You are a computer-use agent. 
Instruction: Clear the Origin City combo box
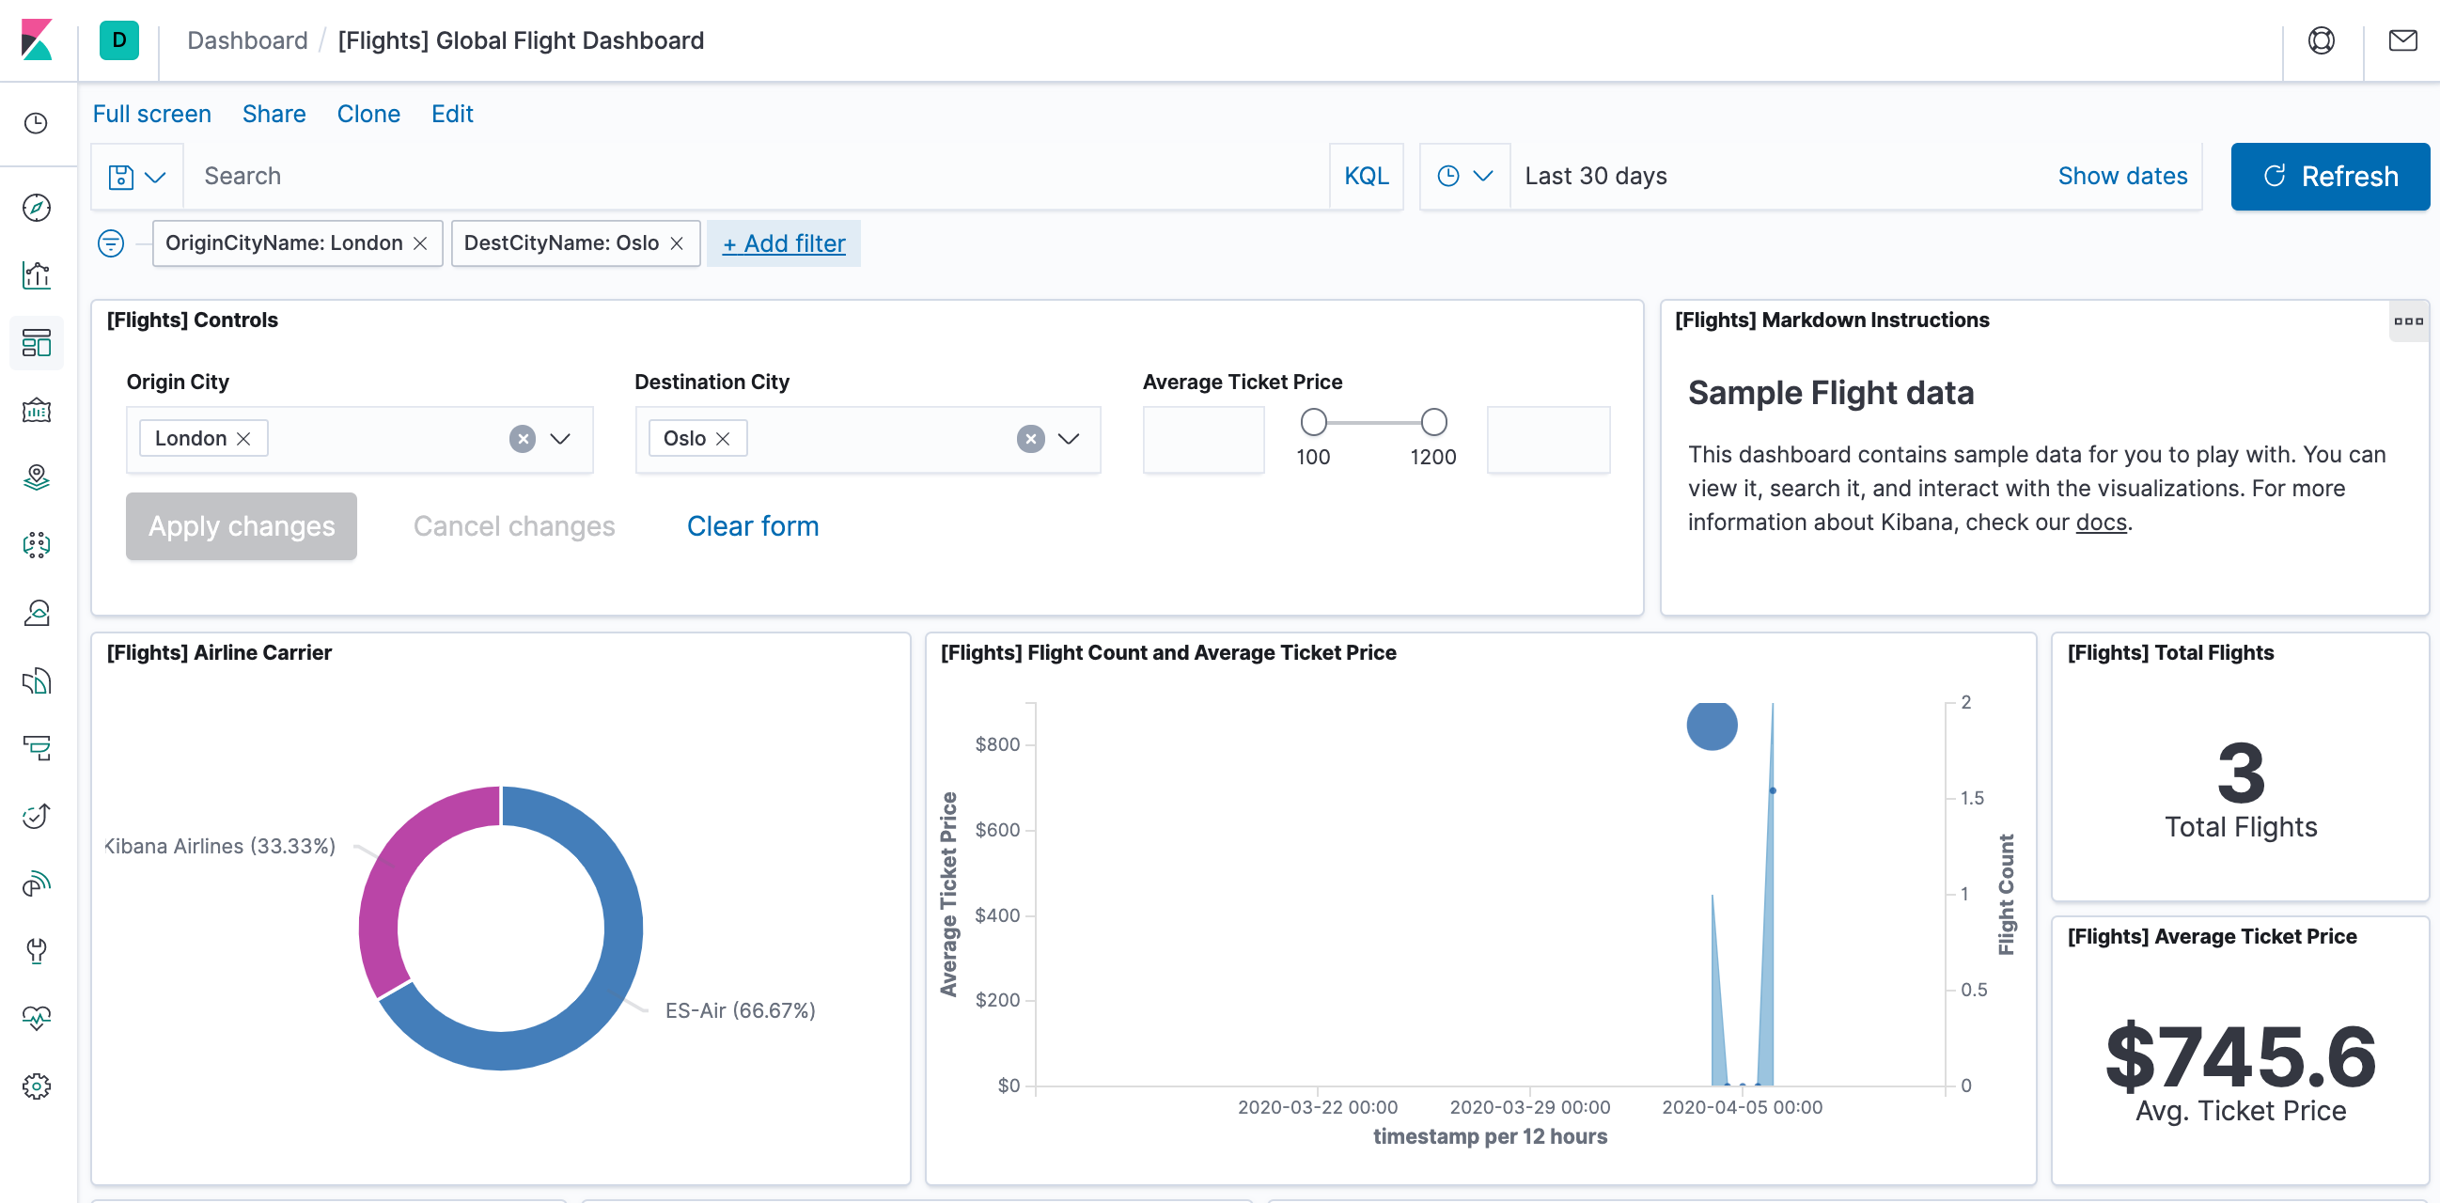[523, 439]
